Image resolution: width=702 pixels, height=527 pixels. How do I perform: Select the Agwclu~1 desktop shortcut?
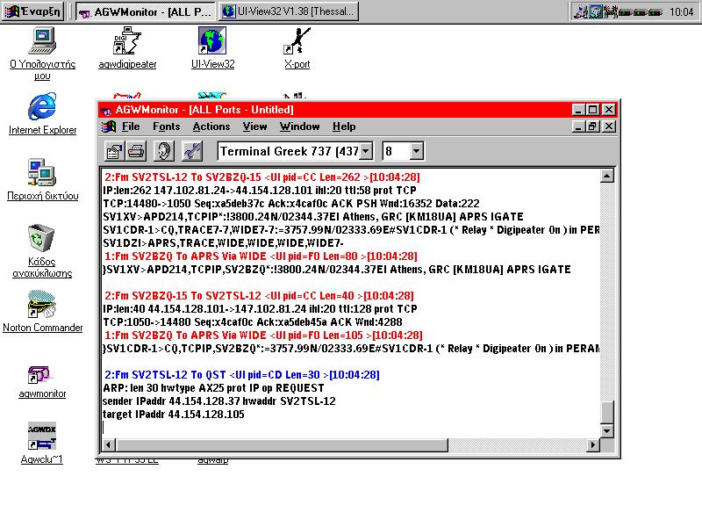tap(41, 444)
